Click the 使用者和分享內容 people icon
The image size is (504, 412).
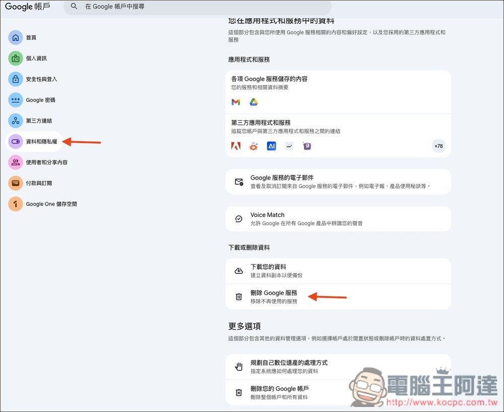tap(16, 162)
